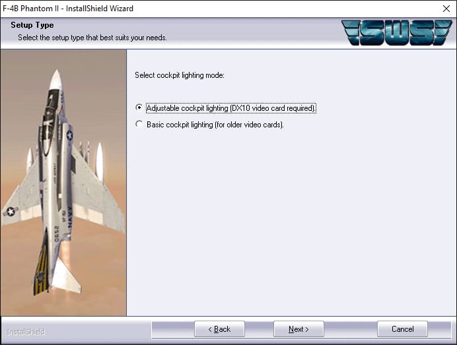This screenshot has height=345, width=457.
Task: Click the 'for older video cards' label text
Action: click(x=248, y=124)
